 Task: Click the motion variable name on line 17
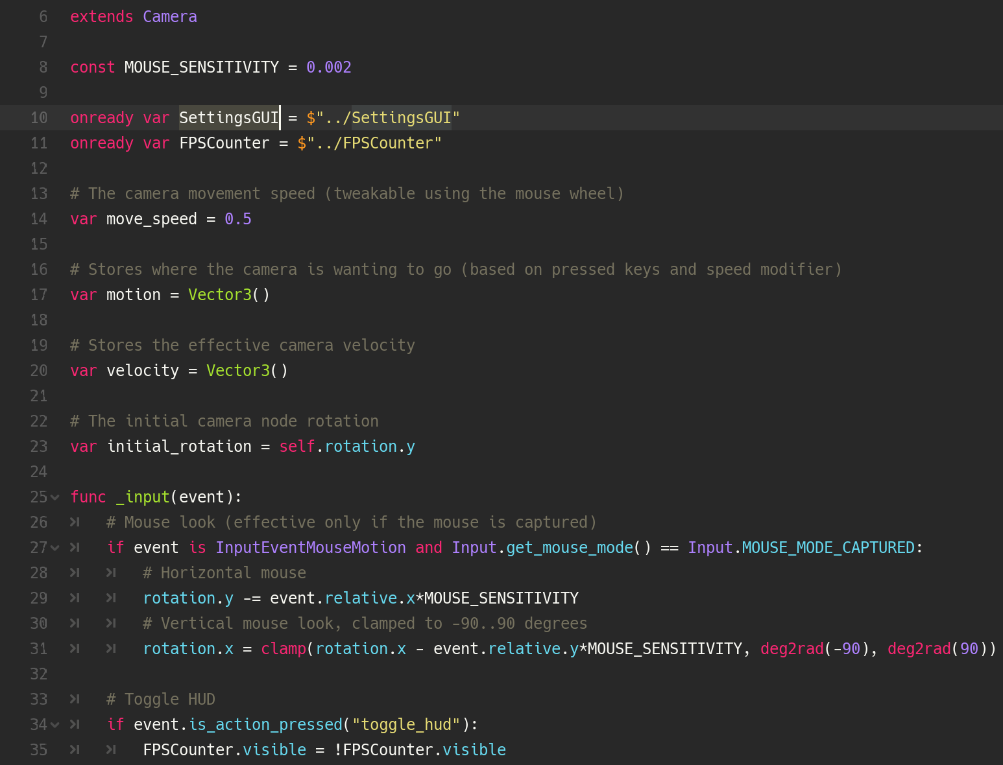point(134,295)
